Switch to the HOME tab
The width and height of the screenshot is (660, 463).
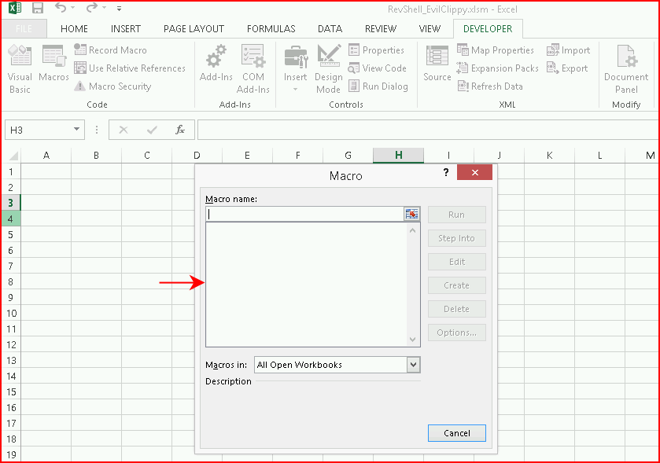click(x=74, y=28)
